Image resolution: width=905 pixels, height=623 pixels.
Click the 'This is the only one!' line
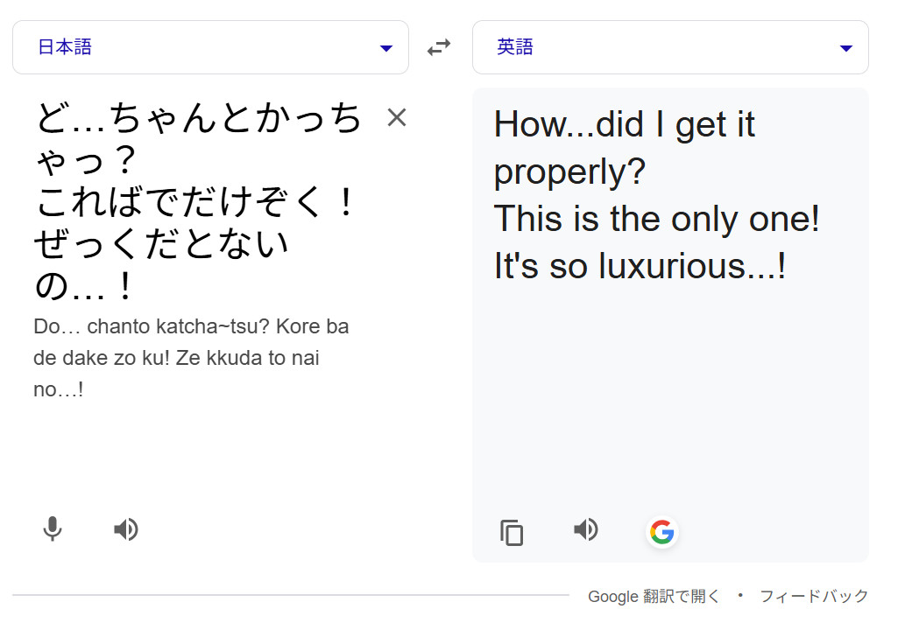(656, 219)
